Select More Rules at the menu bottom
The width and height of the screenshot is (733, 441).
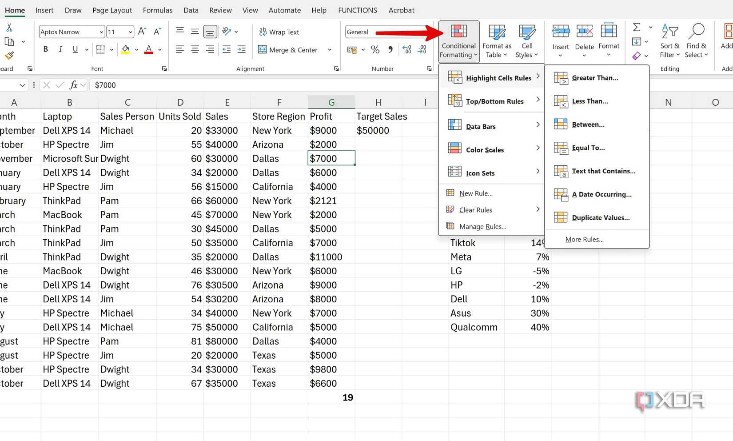[x=585, y=239]
